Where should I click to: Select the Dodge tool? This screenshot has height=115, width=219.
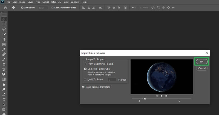[x=4, y=90]
